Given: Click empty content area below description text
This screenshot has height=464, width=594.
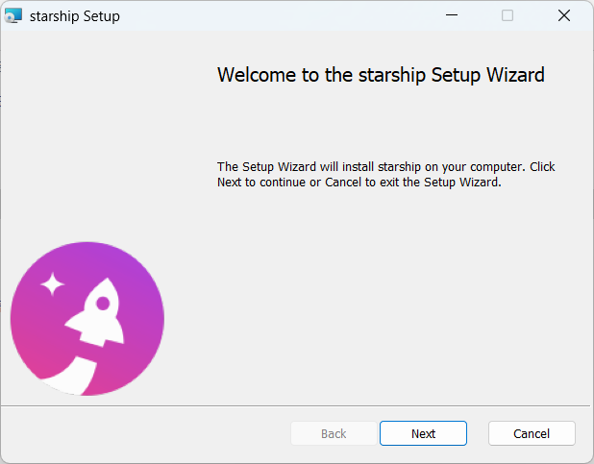Looking at the screenshot, I should point(386,296).
